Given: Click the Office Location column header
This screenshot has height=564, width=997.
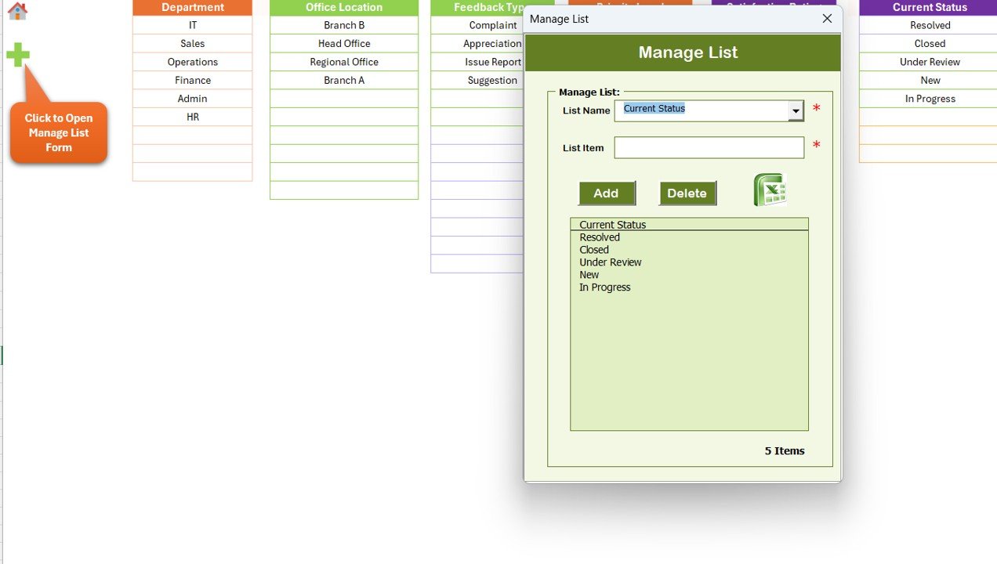Looking at the screenshot, I should [x=343, y=7].
